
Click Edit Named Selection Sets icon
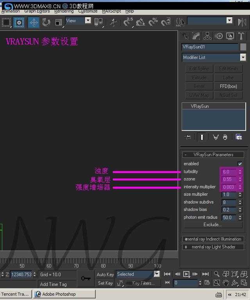pyautogui.click(x=180, y=22)
